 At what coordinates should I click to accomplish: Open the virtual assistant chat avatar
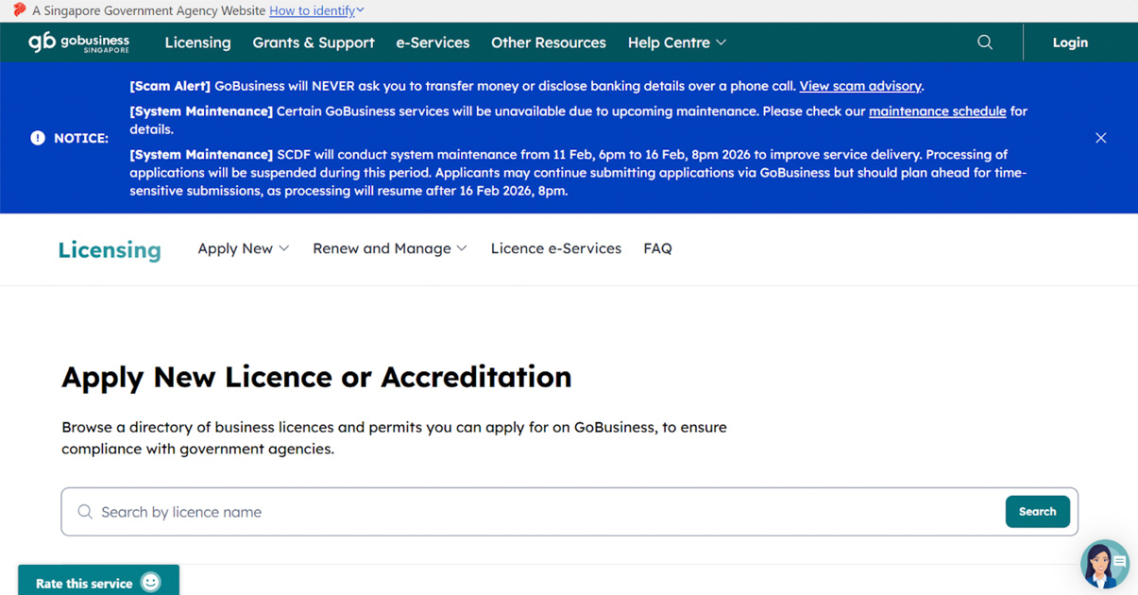tap(1104, 563)
